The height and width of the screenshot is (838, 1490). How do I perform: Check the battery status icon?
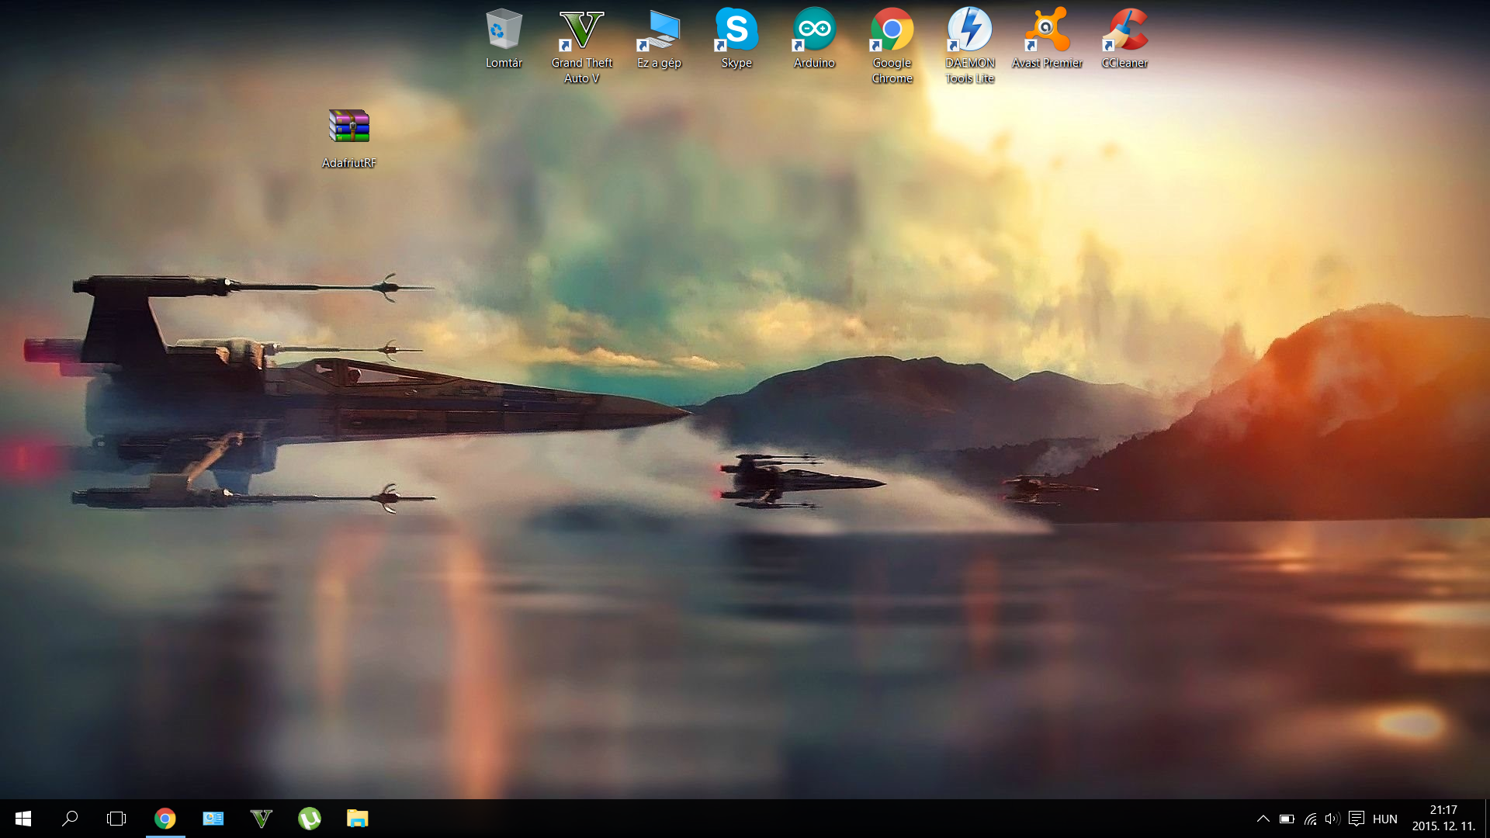[1287, 819]
